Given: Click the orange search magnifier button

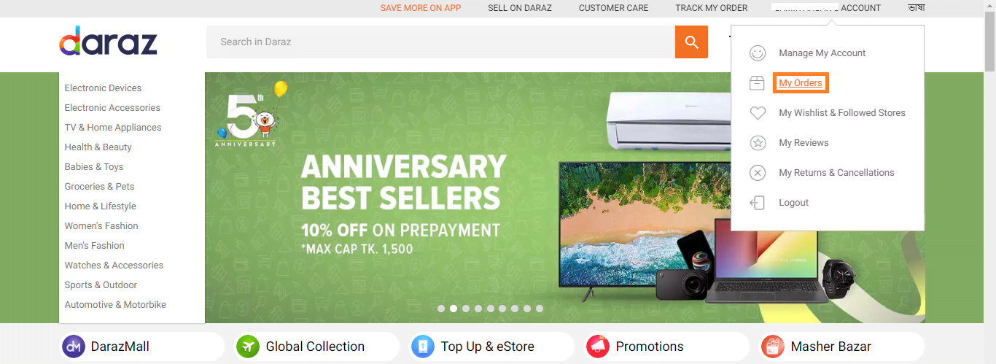Looking at the screenshot, I should (691, 42).
